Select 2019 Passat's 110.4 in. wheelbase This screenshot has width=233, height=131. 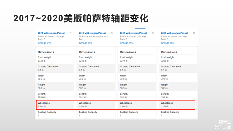(x=83, y=106)
